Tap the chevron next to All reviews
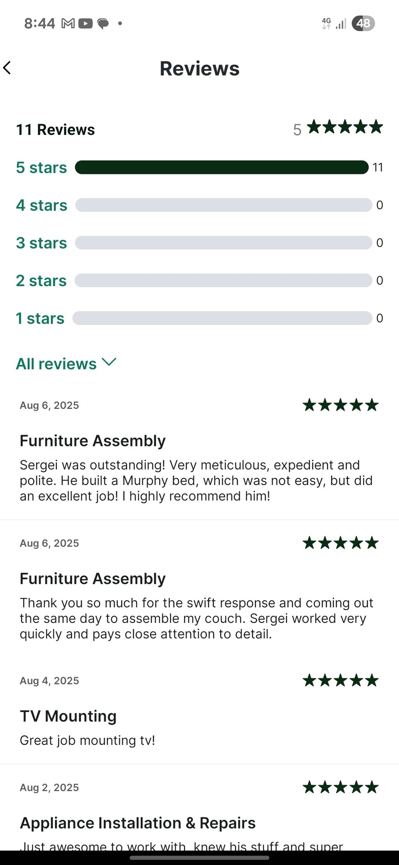 pyautogui.click(x=109, y=362)
